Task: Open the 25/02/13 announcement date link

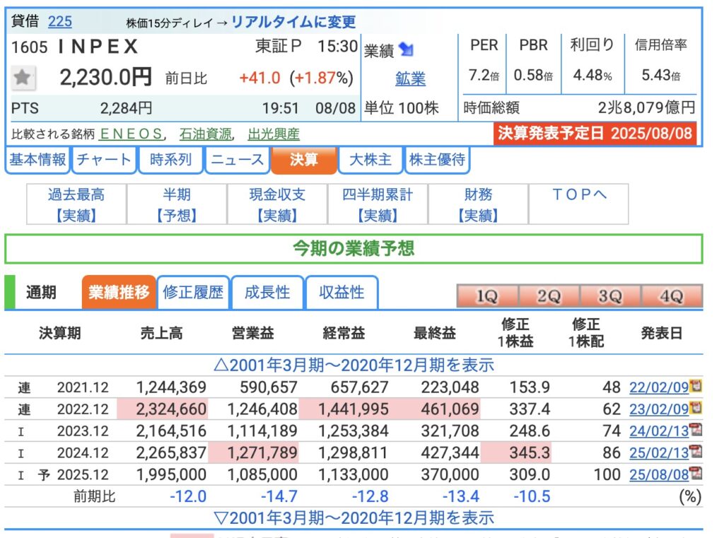Action: 659,452
